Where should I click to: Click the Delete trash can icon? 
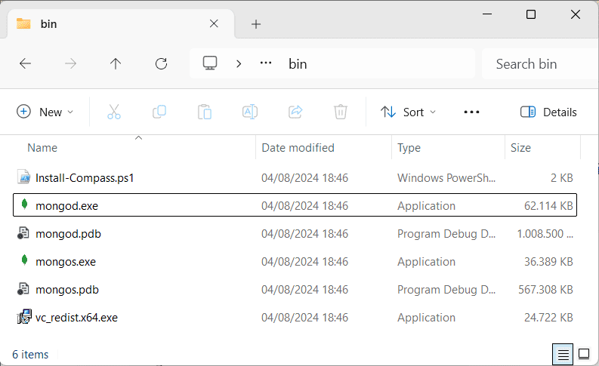point(341,112)
